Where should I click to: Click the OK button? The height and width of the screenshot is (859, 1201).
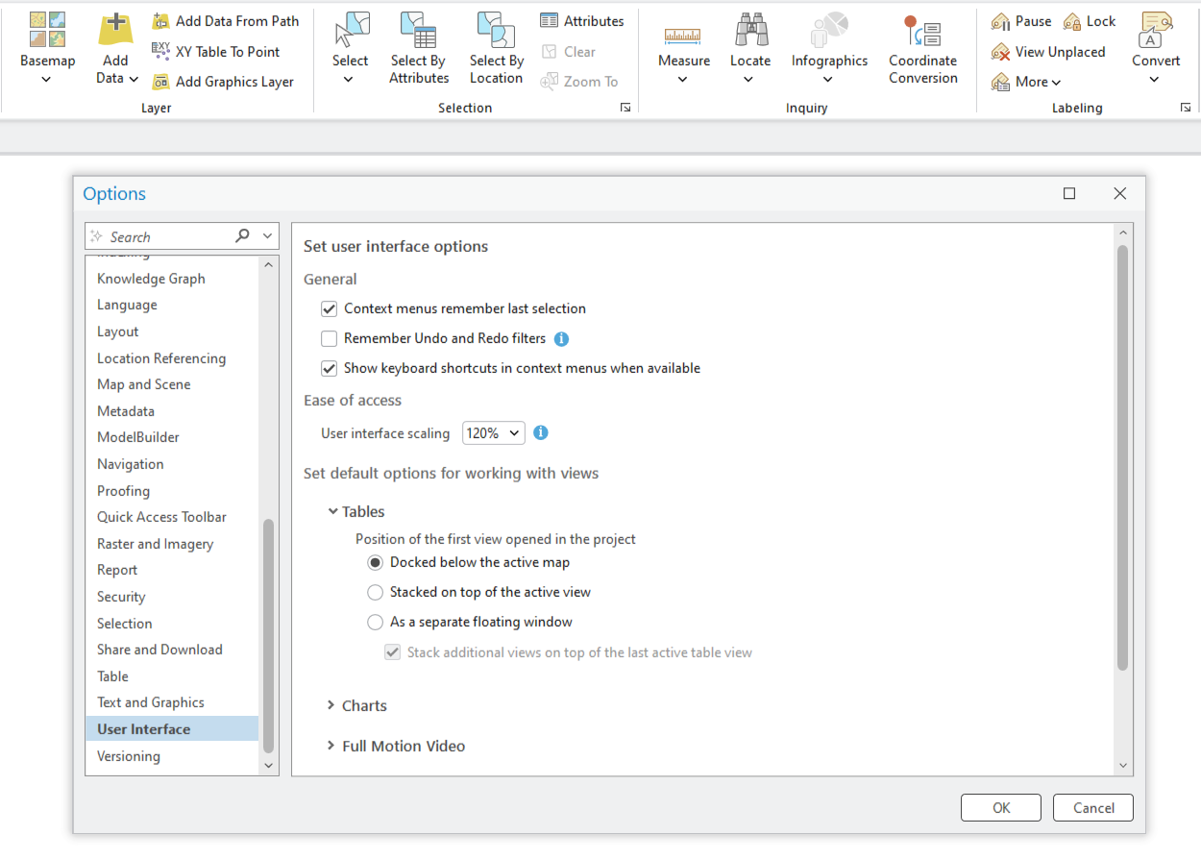(1000, 807)
